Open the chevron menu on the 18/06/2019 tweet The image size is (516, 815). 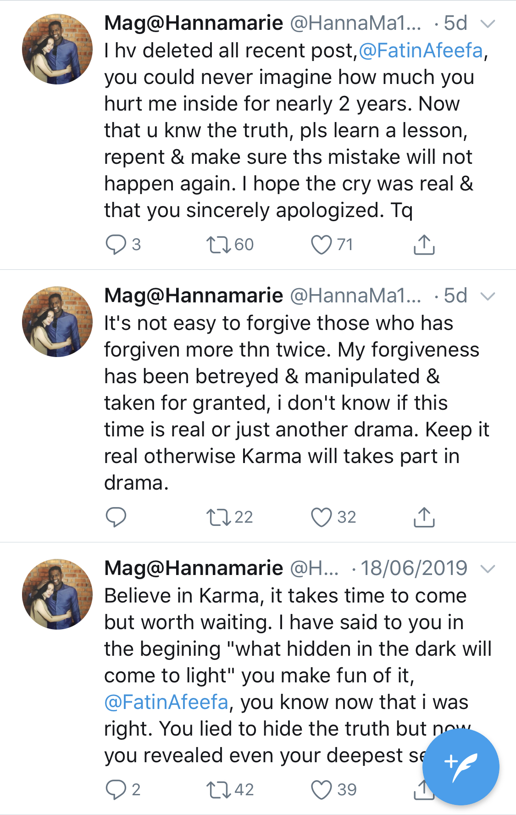488,569
